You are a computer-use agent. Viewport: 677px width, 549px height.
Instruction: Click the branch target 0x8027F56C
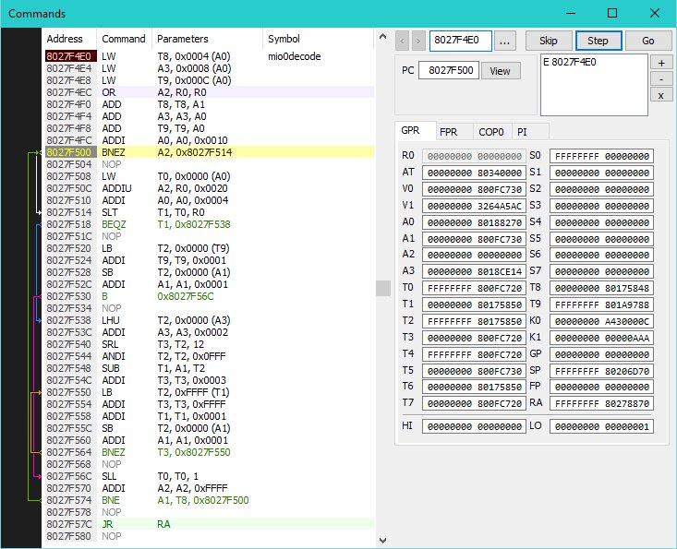click(186, 296)
